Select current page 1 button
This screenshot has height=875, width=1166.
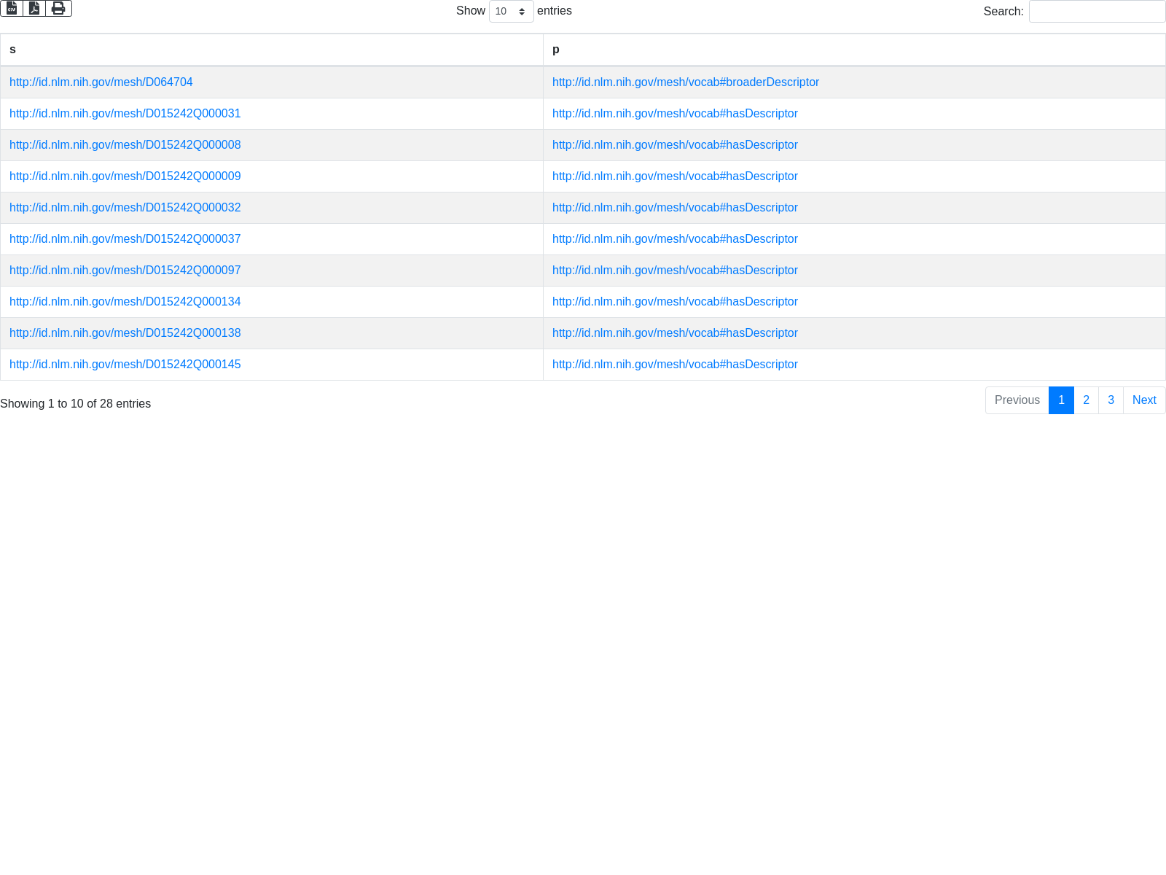(1061, 400)
